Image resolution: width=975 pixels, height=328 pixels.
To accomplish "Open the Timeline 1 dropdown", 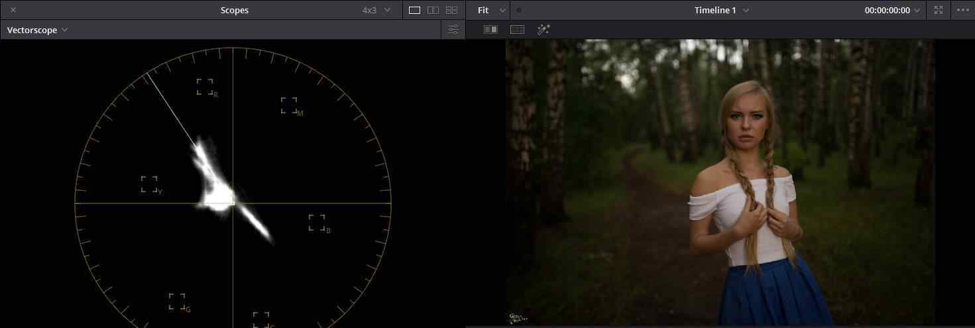I will point(721,10).
